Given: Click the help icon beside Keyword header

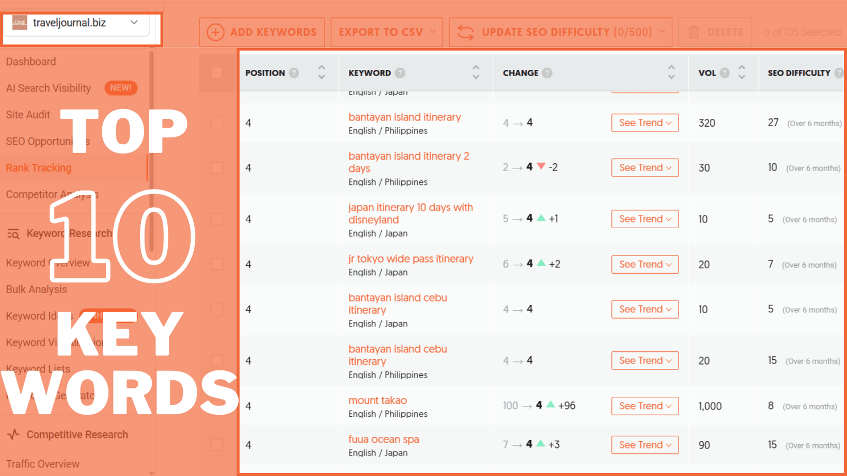Looking at the screenshot, I should pyautogui.click(x=400, y=73).
